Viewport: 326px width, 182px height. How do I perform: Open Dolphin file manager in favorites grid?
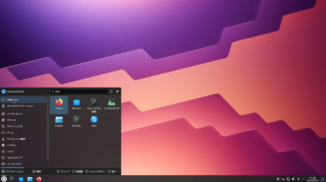(x=59, y=121)
